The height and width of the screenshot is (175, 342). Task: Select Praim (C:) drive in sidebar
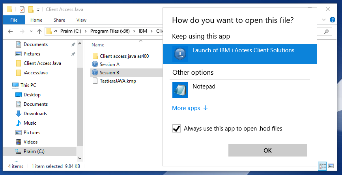coord(39,151)
